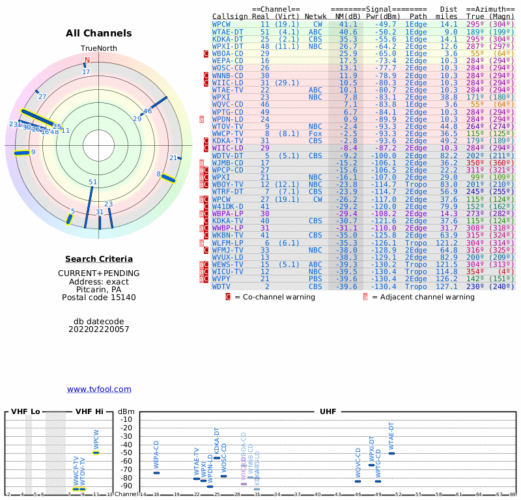The height and width of the screenshot is (500, 521).
Task: Click the red C icon in the Co-channel legend
Action: [x=228, y=297]
